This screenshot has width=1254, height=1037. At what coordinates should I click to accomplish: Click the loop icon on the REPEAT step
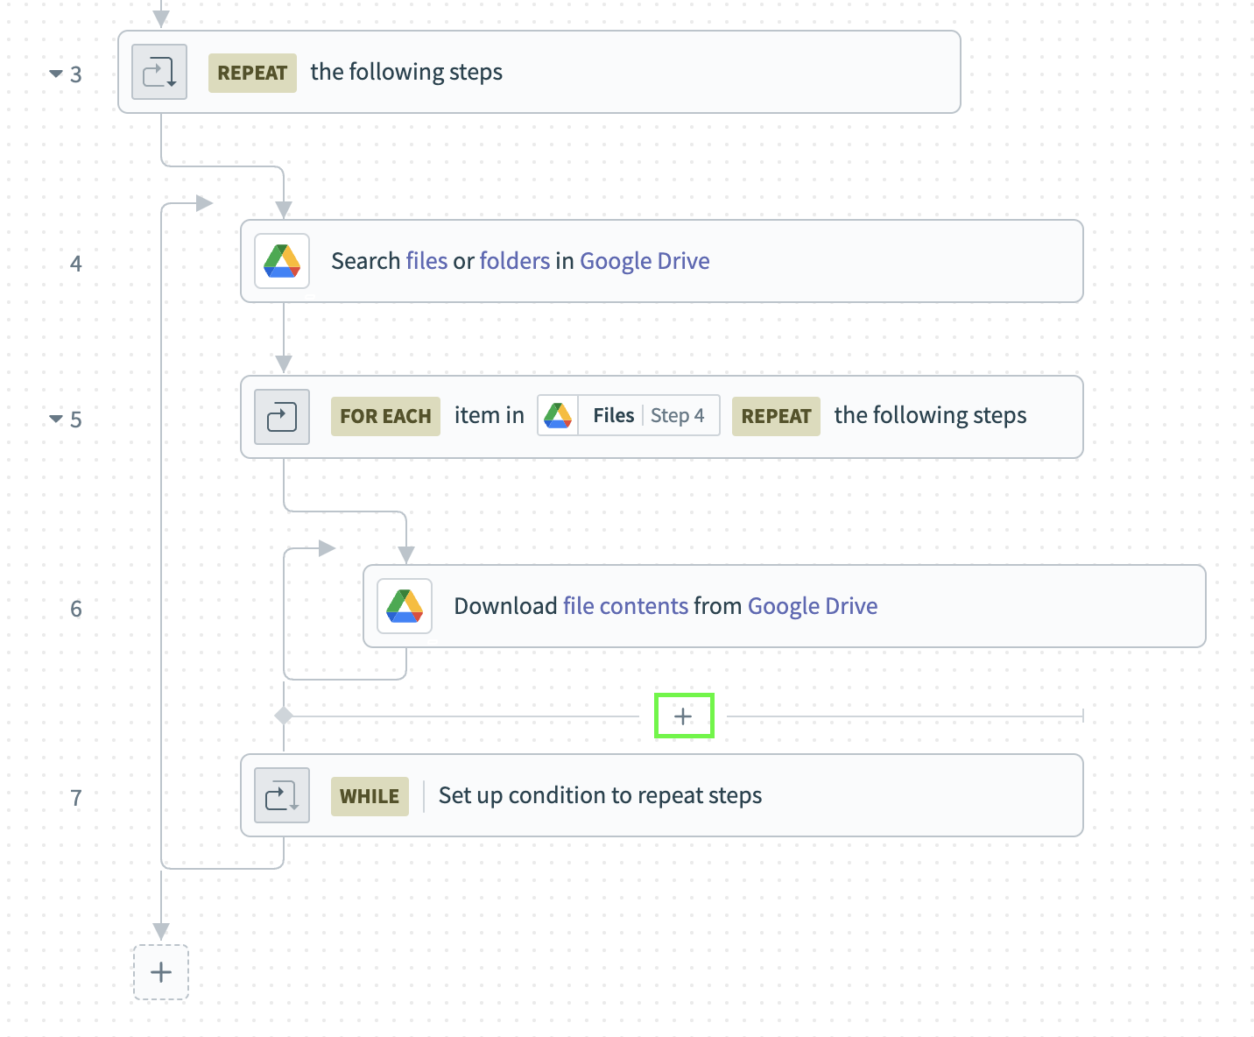click(159, 72)
